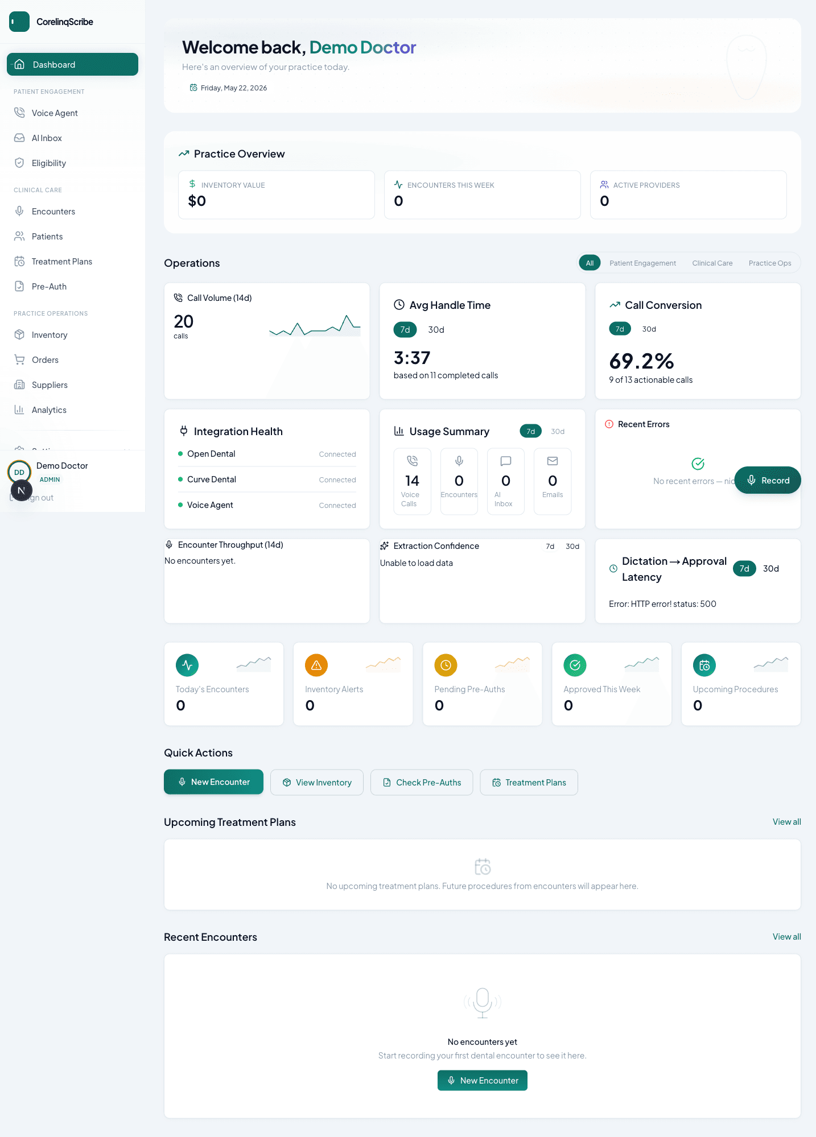Click New Encounter in Quick Actions
The height and width of the screenshot is (1137, 816).
213,782
